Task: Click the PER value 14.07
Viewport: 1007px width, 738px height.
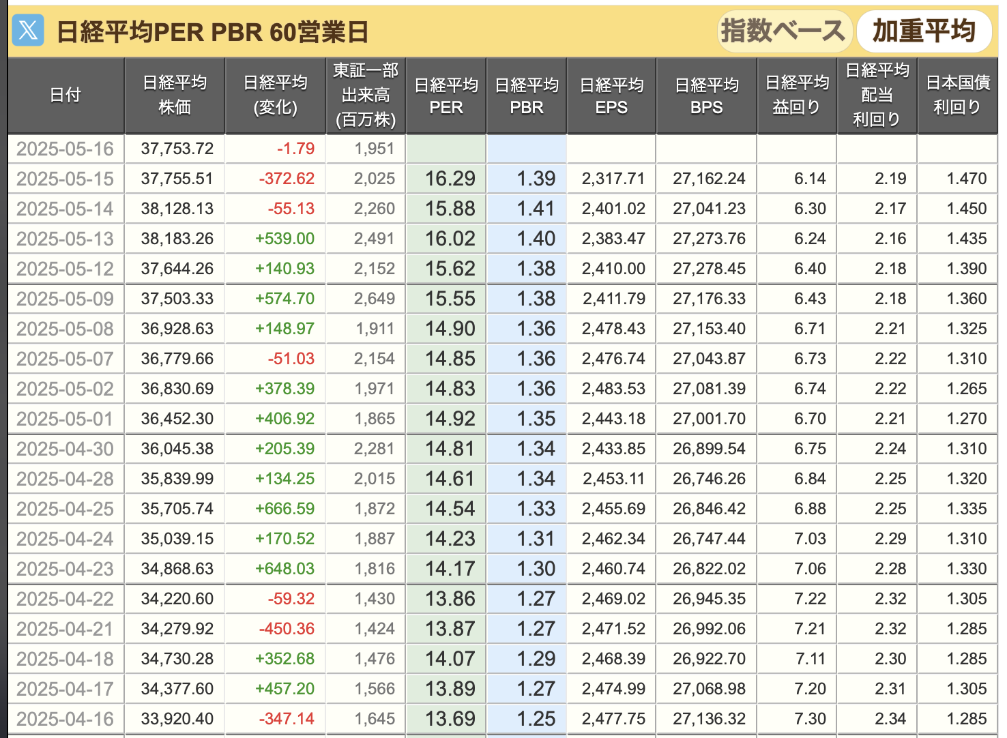Action: [450, 659]
